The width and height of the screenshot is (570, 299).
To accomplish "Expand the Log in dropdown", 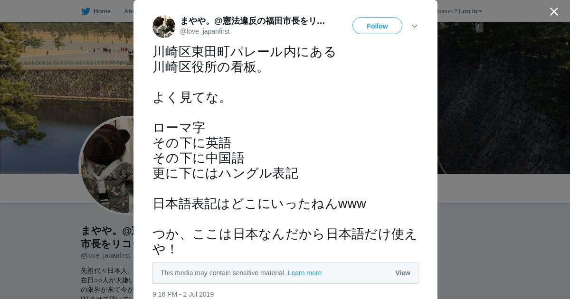I will 470,11.
